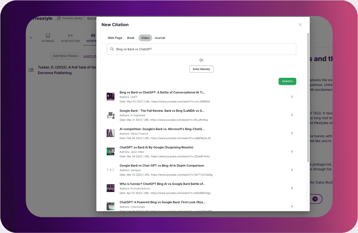
Task: Open chevron for Jason West ChatGPT vs Bard result
Action: [292, 152]
